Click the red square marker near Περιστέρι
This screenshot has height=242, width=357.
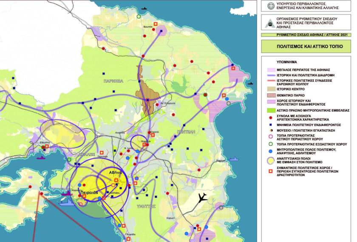102,153
